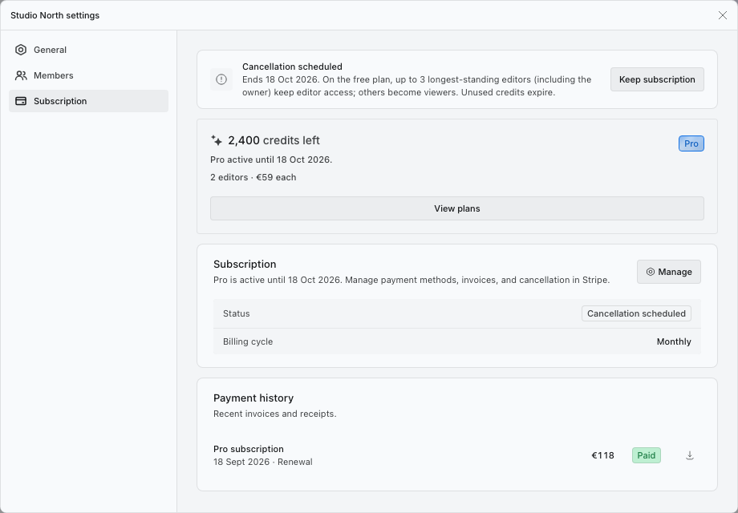The height and width of the screenshot is (513, 738).
Task: Click the Paid invoice badge
Action: tap(647, 455)
